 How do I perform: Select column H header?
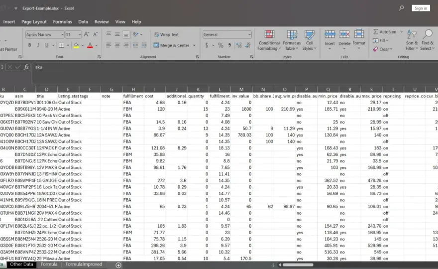133,90
